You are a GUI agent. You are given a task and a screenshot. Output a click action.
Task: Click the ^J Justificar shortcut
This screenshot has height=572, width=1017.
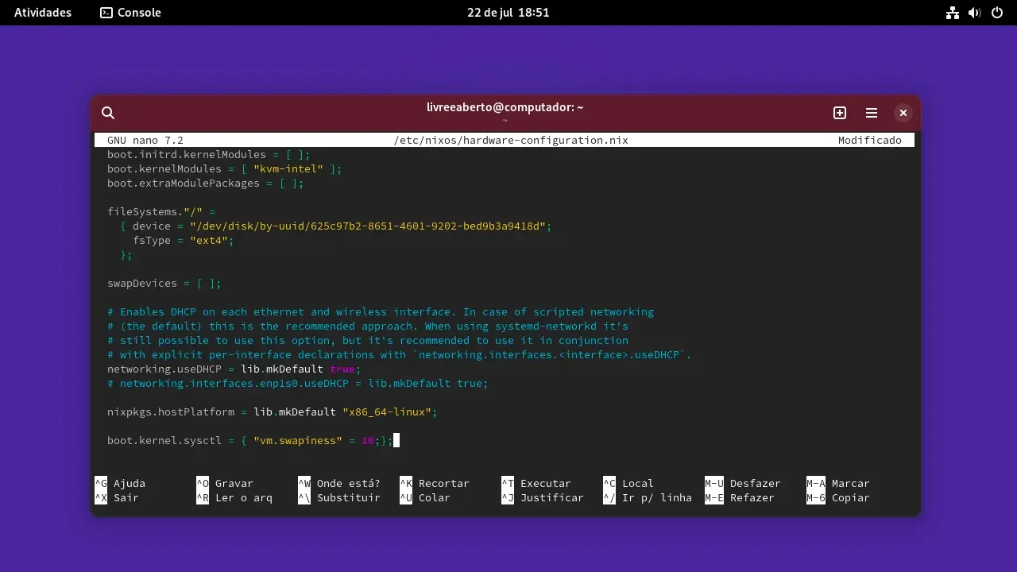tap(543, 497)
